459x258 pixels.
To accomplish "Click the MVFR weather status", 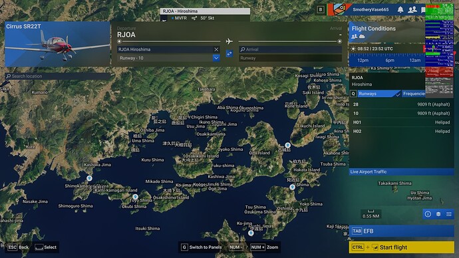I will [181, 18].
